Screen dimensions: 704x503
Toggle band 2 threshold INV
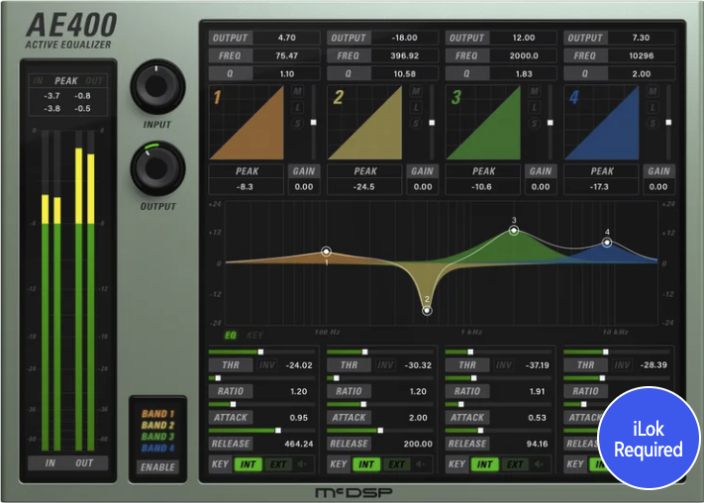point(386,365)
